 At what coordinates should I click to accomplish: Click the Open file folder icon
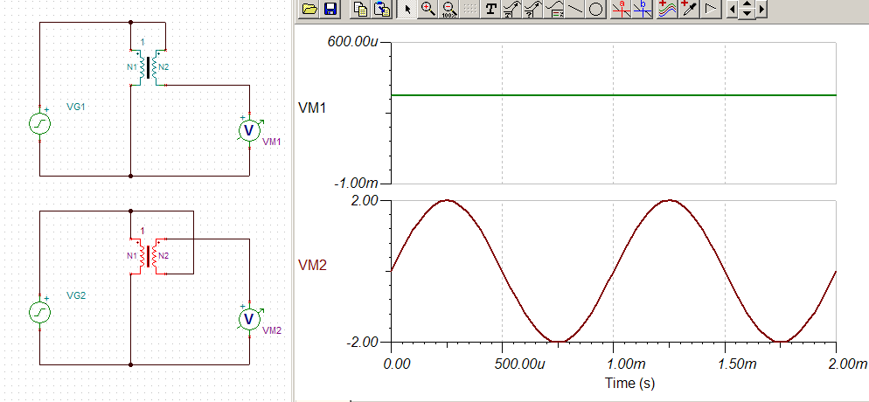click(308, 9)
